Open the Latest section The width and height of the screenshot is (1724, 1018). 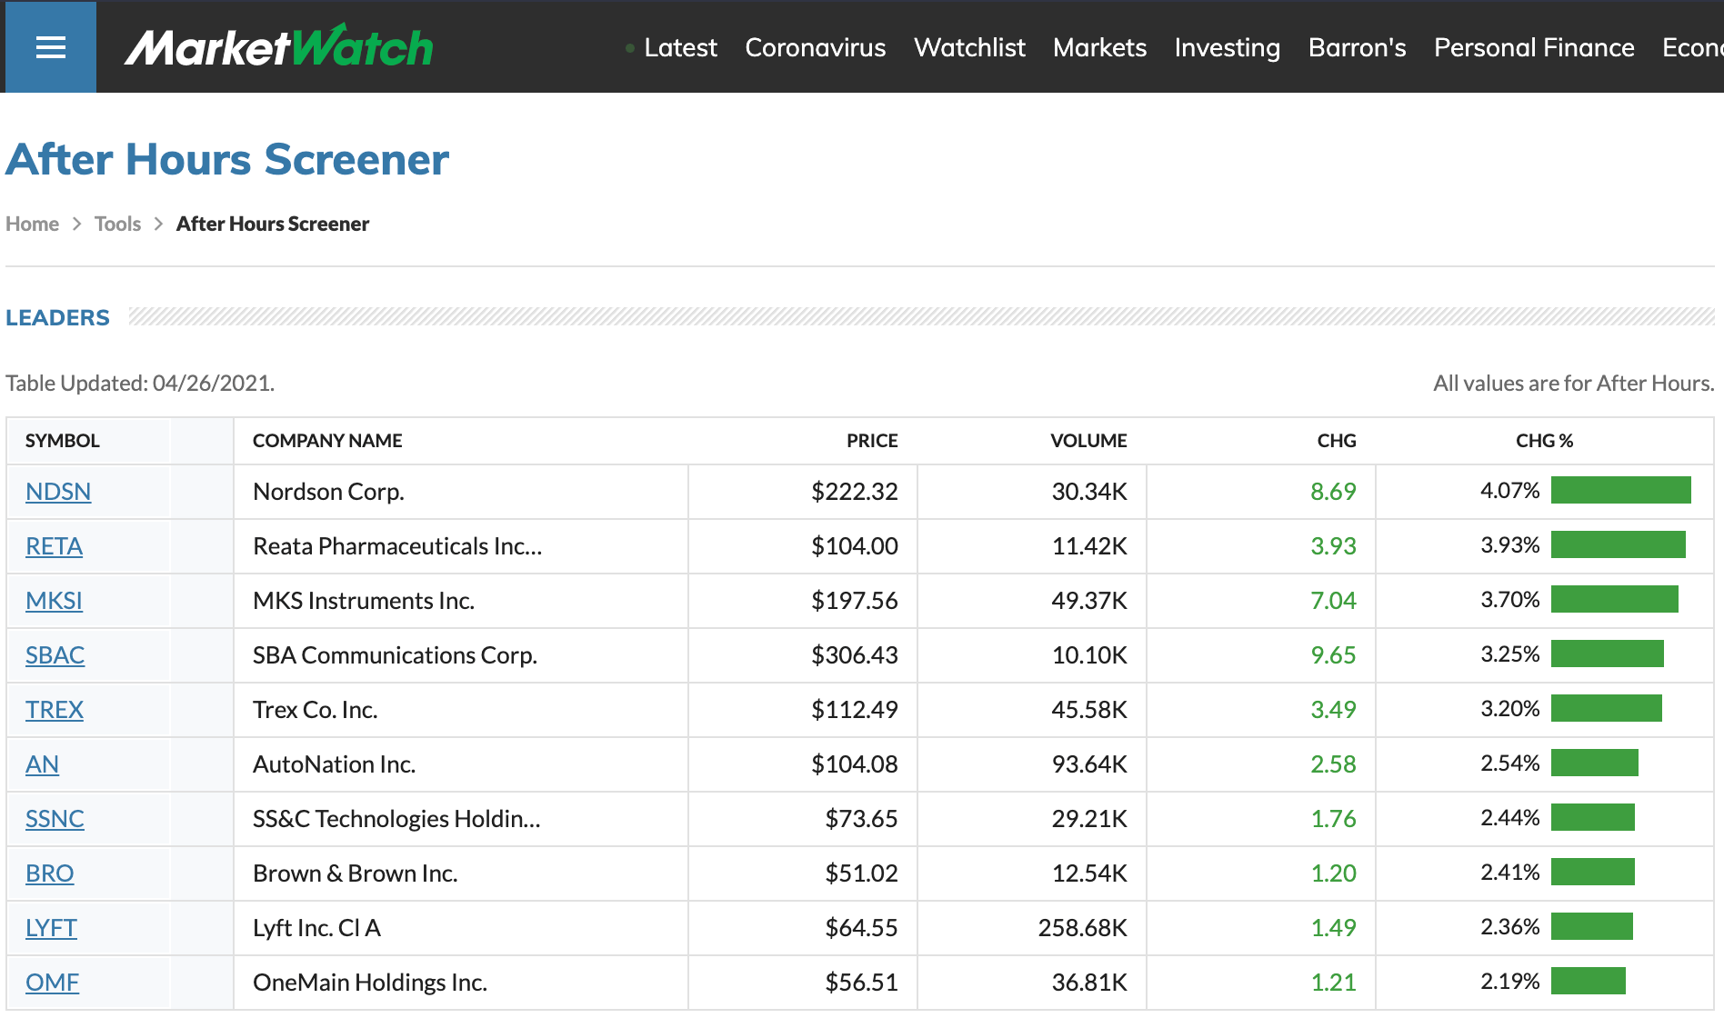click(680, 47)
